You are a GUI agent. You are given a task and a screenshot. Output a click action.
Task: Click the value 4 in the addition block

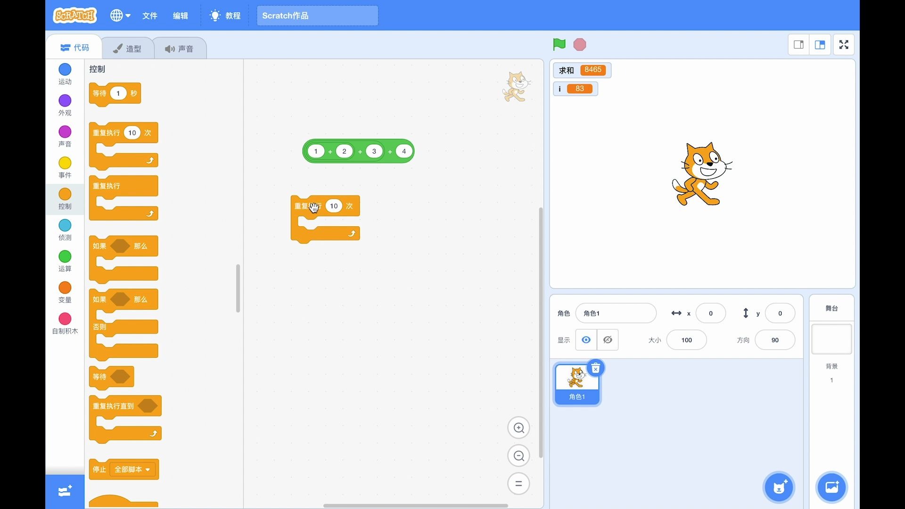click(404, 151)
